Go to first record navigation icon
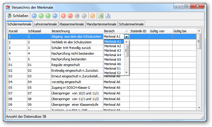This screenshot has height=127, width=212. tap(34, 16)
